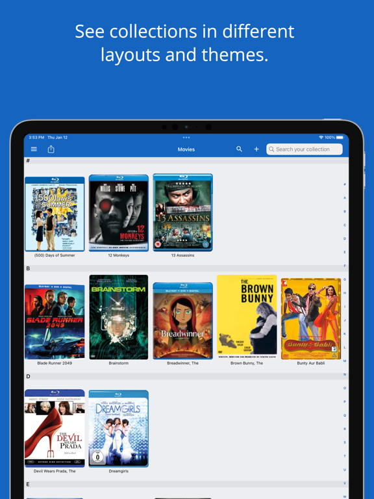Viewport: 374px width, 499px height.
Task: Jump to D in the index bar
Action: tap(345, 238)
